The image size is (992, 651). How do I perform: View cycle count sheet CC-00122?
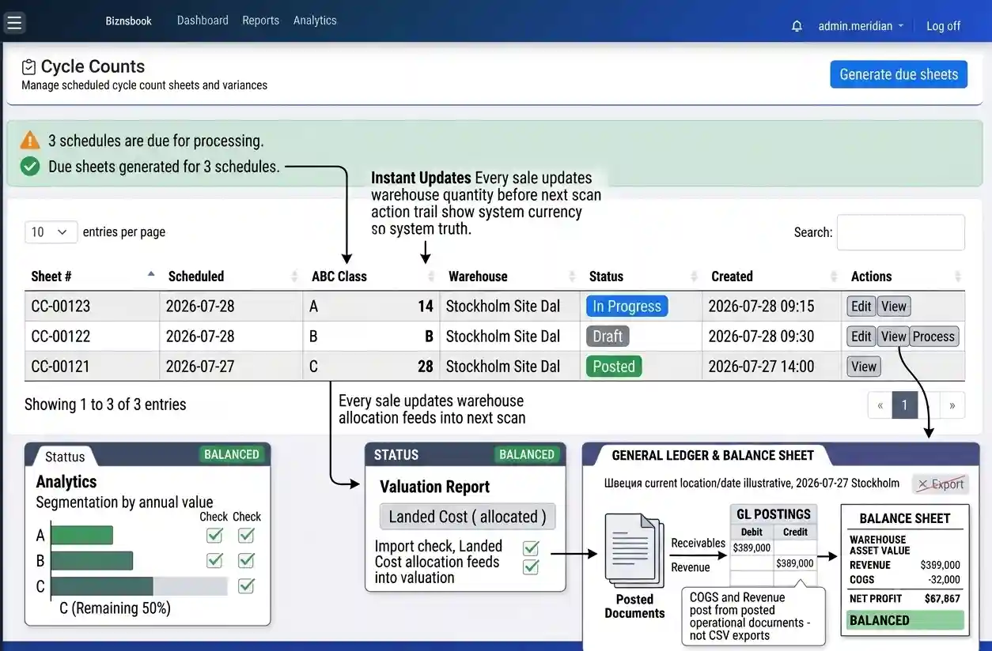click(x=893, y=337)
